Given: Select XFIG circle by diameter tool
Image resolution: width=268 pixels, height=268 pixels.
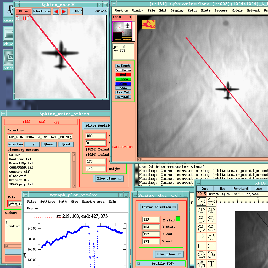Looking at the screenshot, I should 211,202.
